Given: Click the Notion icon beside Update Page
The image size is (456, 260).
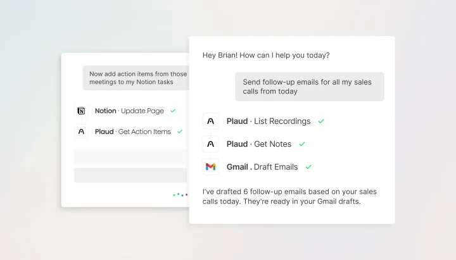Looking at the screenshot, I should [81, 111].
